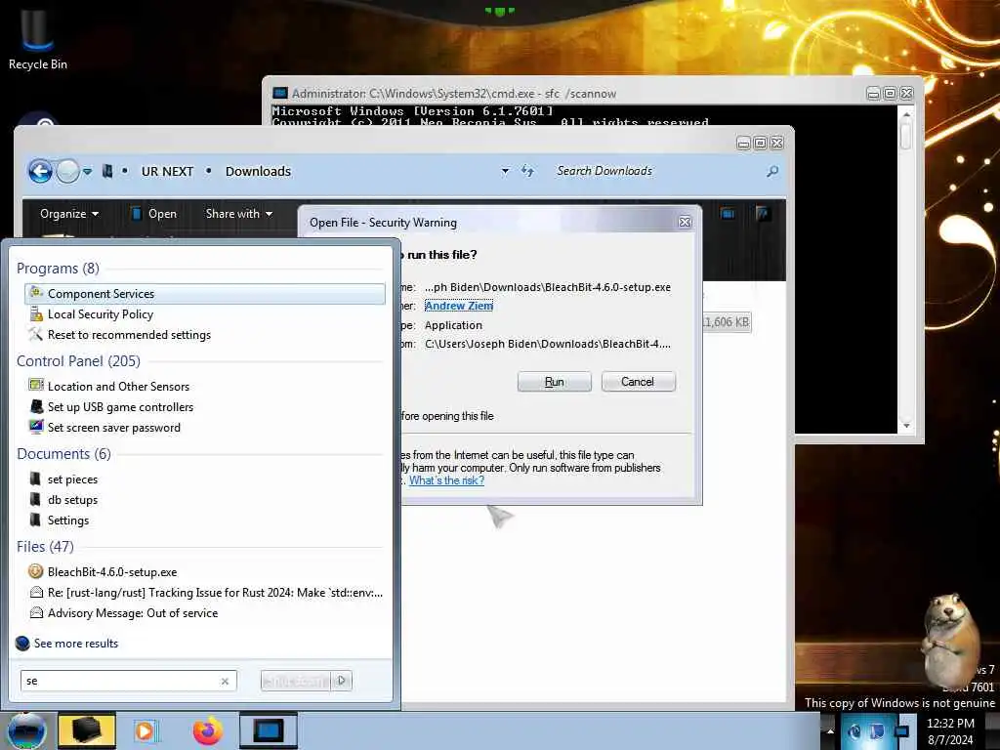Click the Control Panel (205) category header
Viewport: 1000px width, 750px height.
point(78,361)
